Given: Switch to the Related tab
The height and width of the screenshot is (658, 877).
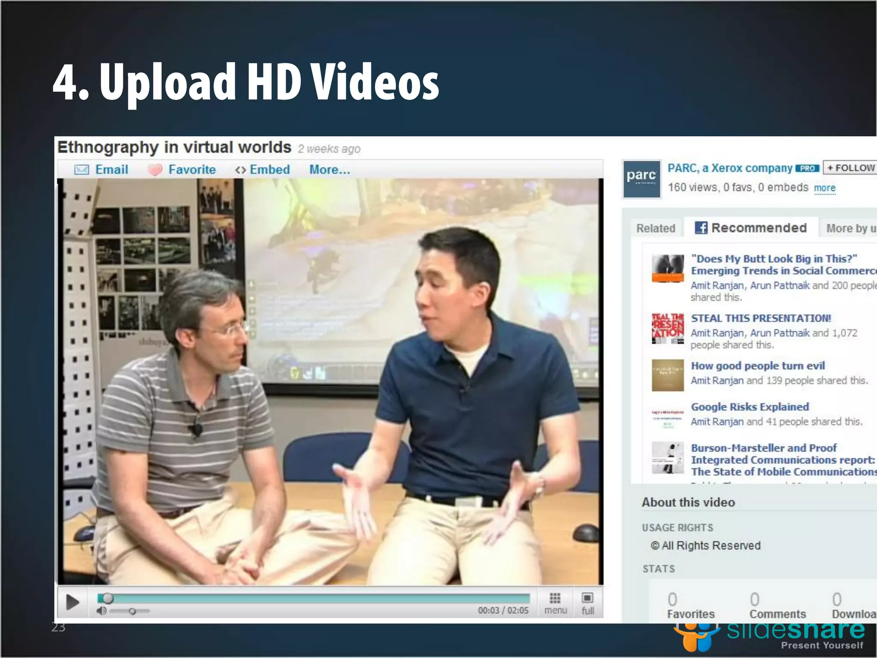Looking at the screenshot, I should [x=655, y=228].
